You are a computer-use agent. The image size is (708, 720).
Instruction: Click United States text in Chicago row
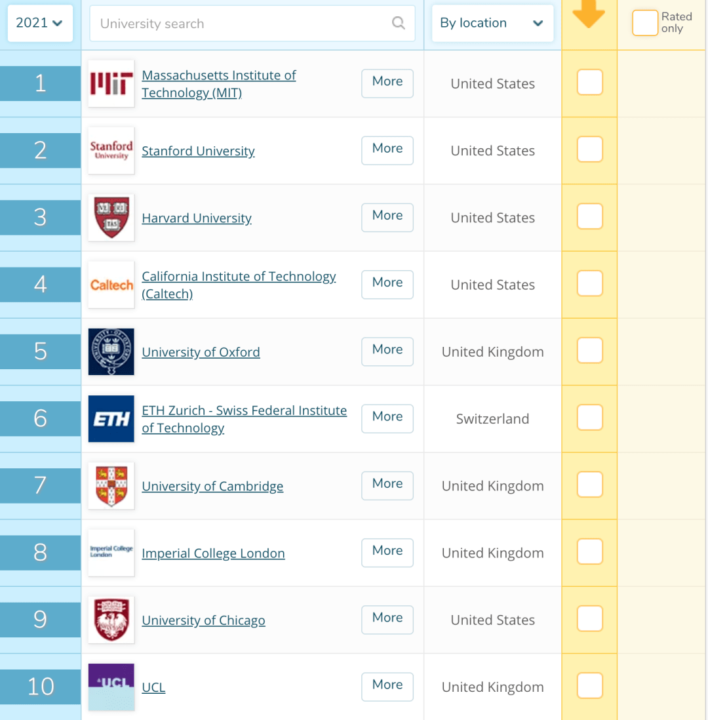(492, 620)
